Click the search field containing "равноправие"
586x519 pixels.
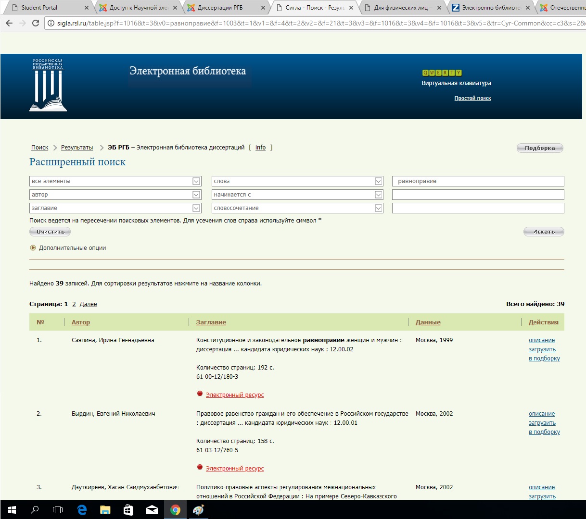(x=477, y=181)
